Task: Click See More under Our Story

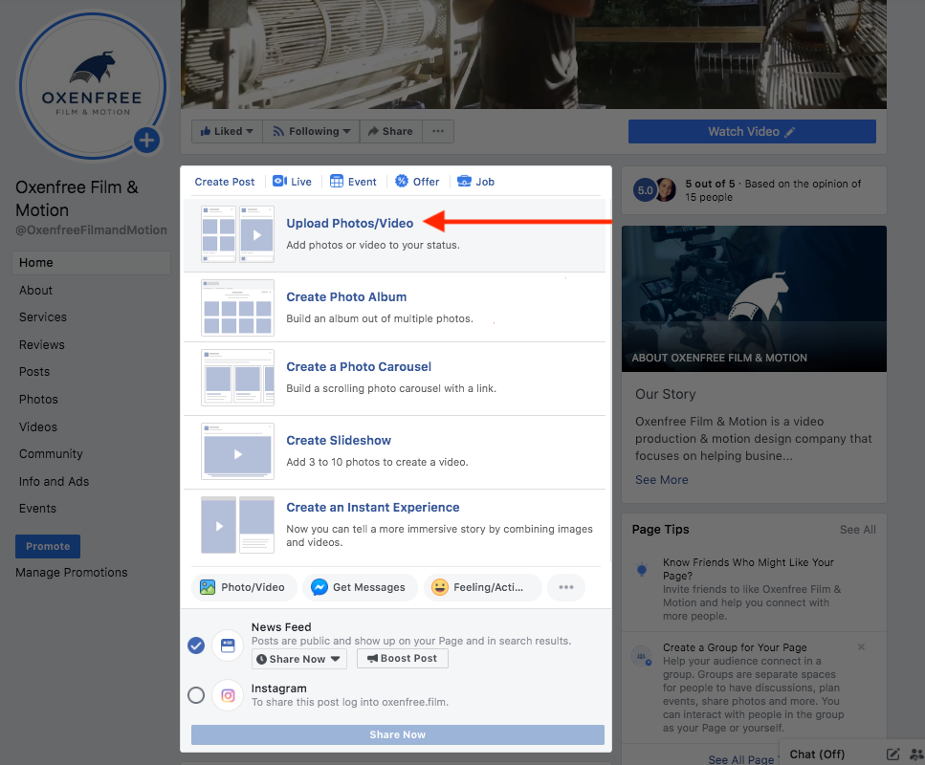Action: pyautogui.click(x=662, y=479)
